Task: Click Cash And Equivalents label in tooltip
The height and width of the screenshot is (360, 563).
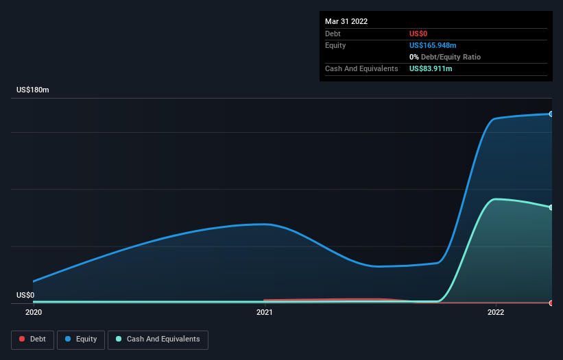Action: coord(361,68)
